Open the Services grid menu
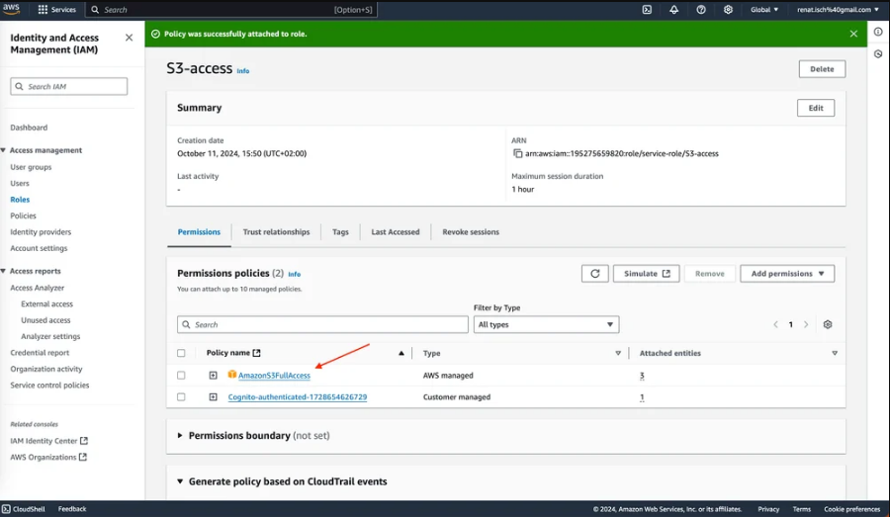This screenshot has height=517, width=890. tap(56, 10)
